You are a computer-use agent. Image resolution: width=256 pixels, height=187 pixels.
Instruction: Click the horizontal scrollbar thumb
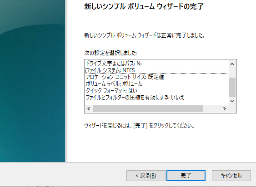148,108
